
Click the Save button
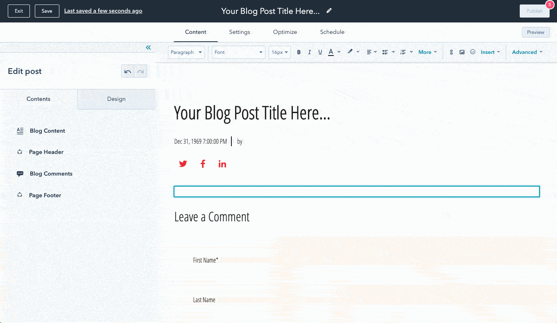[x=47, y=11]
